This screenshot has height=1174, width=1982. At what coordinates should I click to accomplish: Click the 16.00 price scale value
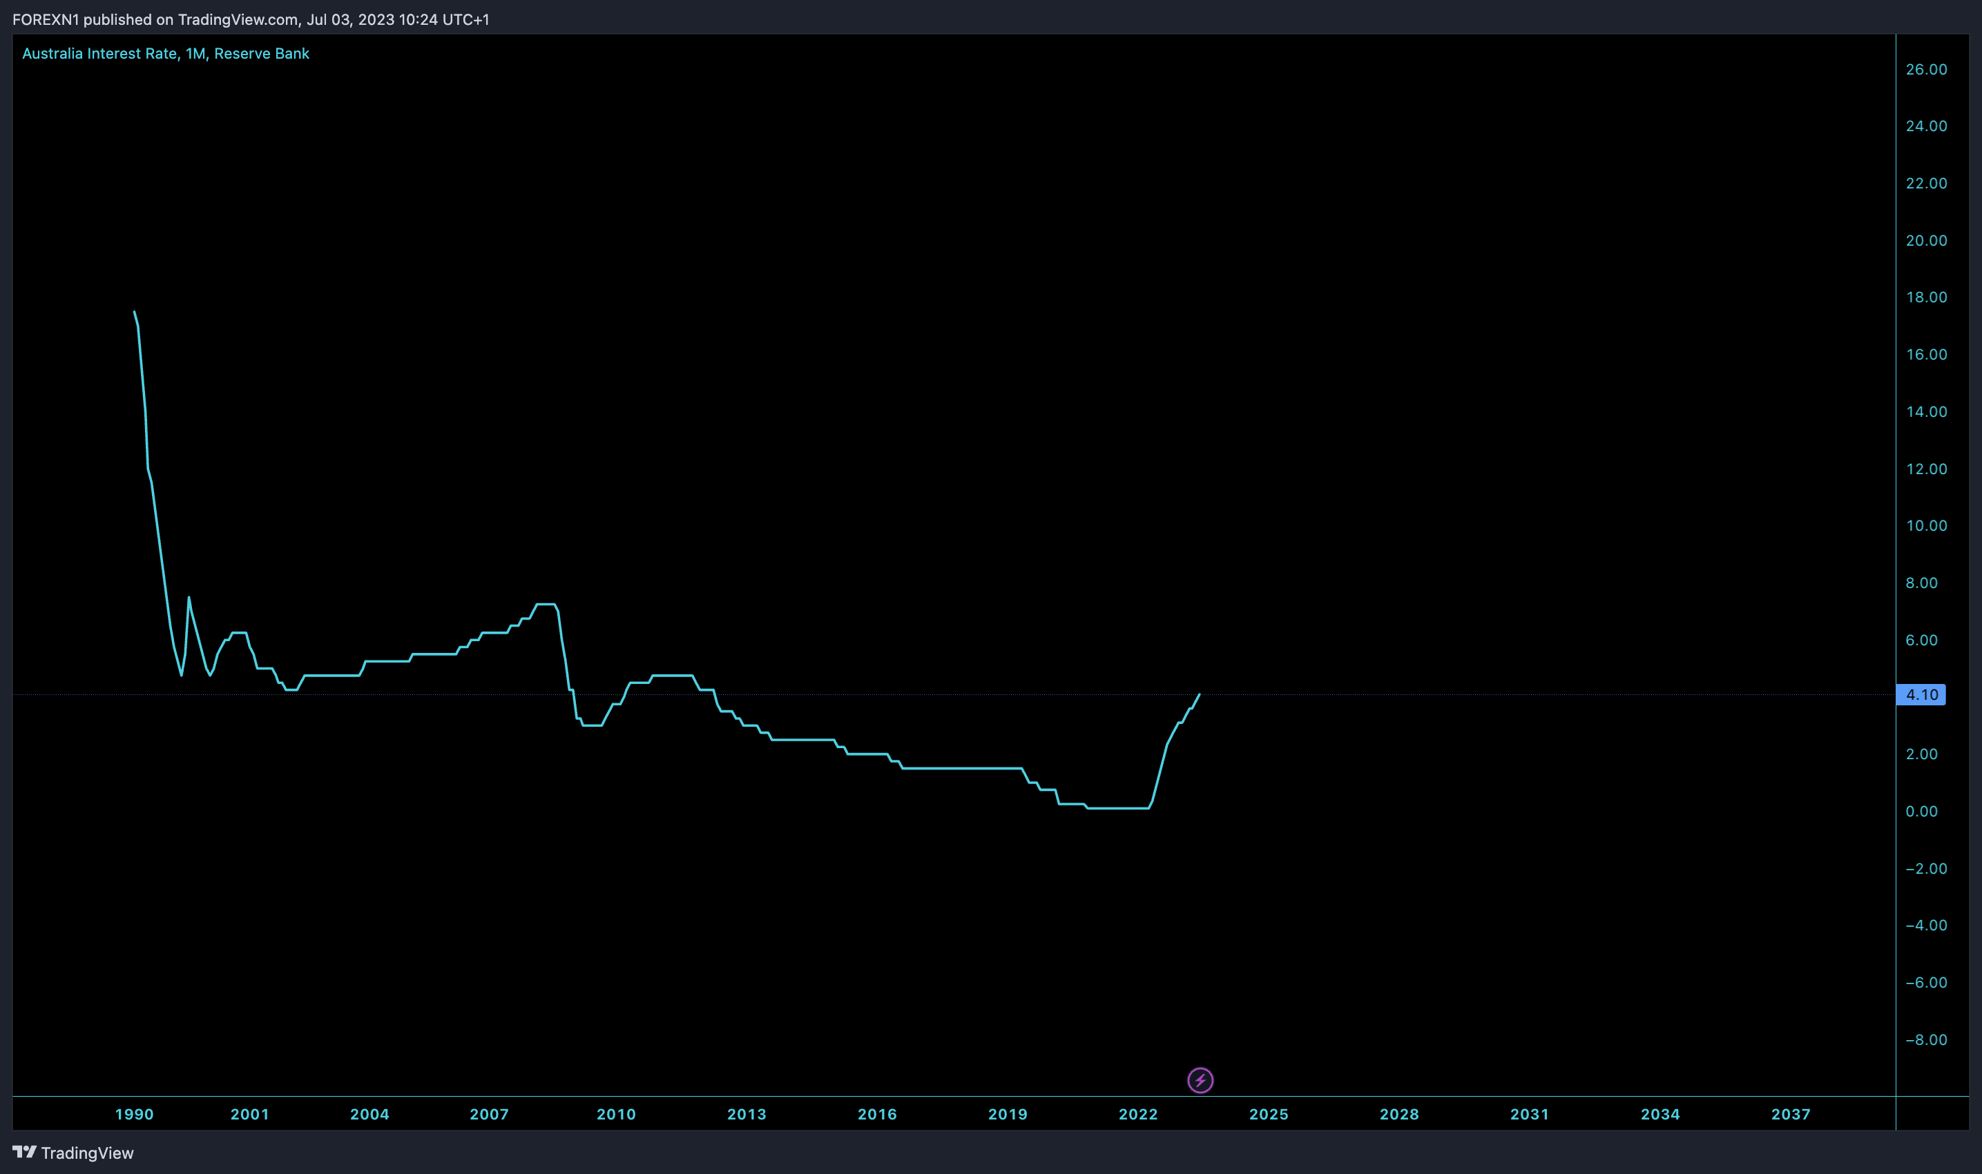(x=1926, y=355)
